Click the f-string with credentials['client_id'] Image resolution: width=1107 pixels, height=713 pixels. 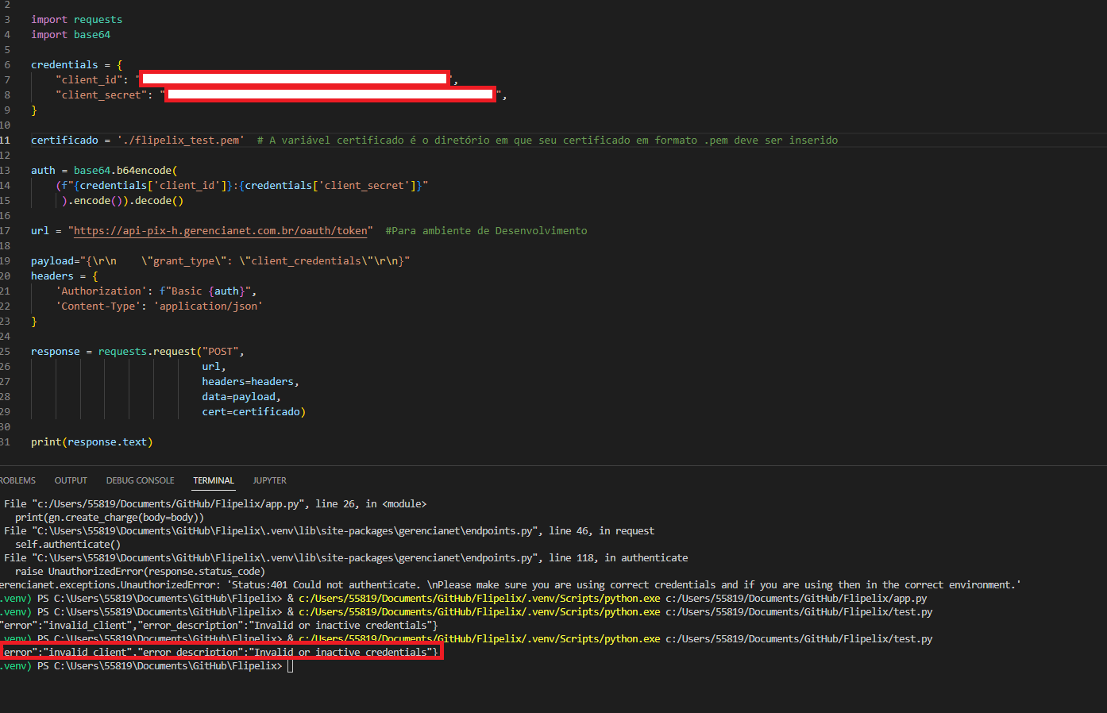click(242, 186)
